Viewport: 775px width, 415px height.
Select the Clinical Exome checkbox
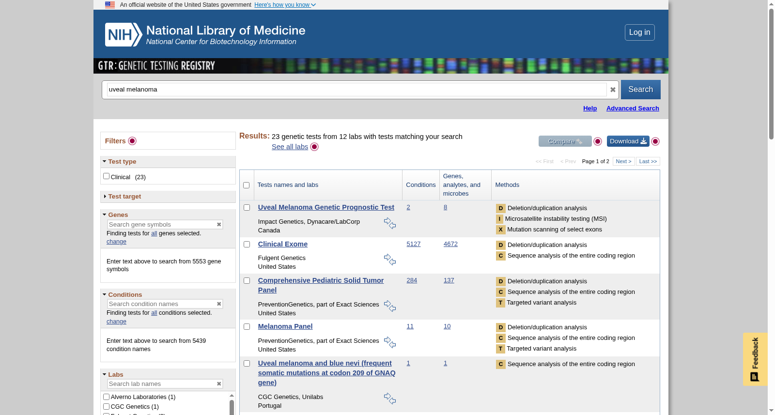[247, 244]
